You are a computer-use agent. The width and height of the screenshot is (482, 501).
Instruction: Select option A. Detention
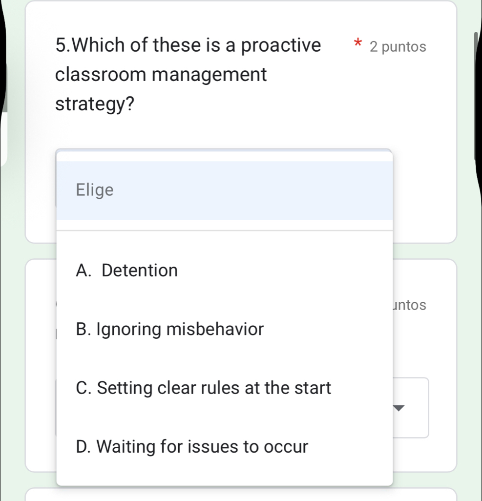click(x=127, y=270)
